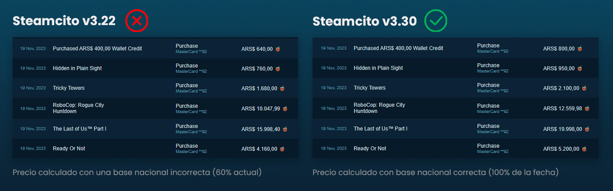Click the mate icon beside ARS$ 950,00
This screenshot has height=191, width=613.
[x=580, y=69]
